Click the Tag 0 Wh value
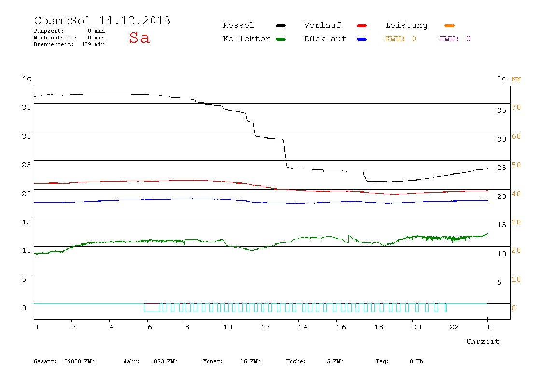 399,361
